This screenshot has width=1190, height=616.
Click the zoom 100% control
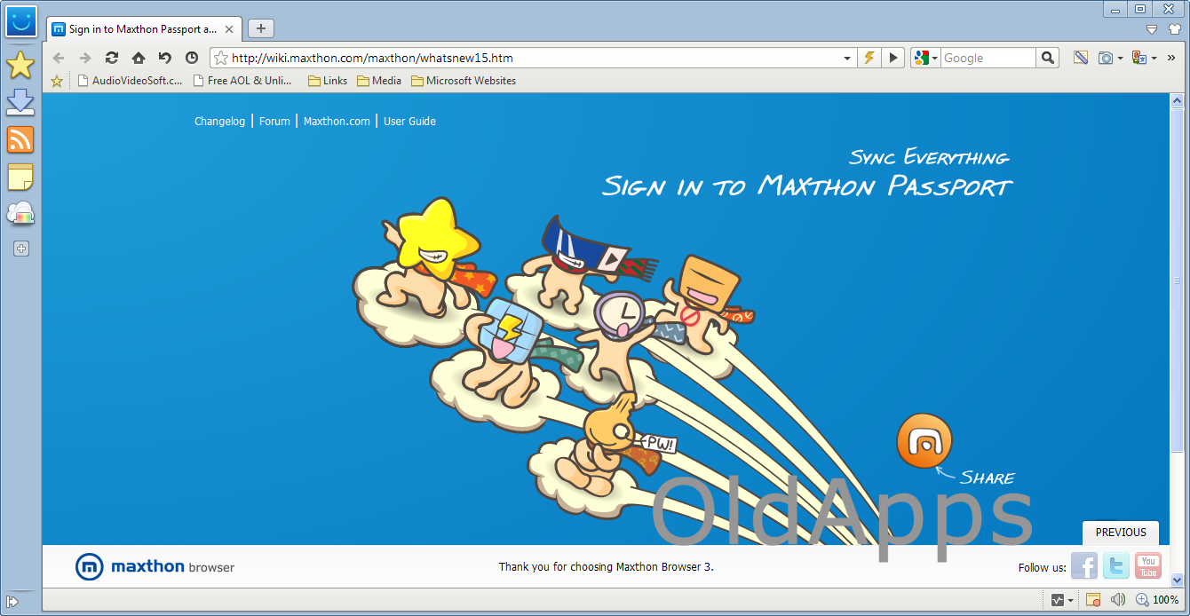point(1157,600)
